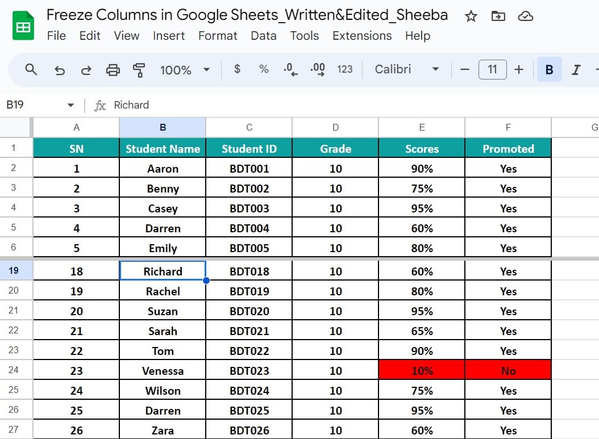Image resolution: width=599 pixels, height=439 pixels.
Task: Increase font size with plus button
Action: tap(518, 69)
